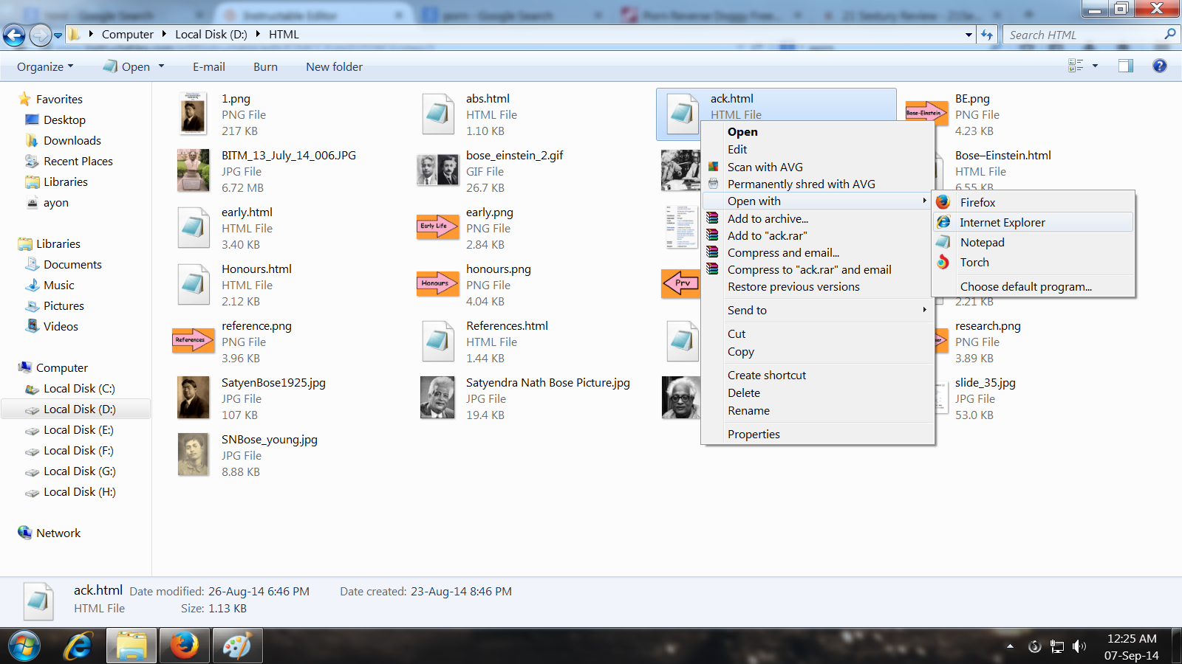This screenshot has height=664, width=1182.
Task: Choose Edit from the context menu
Action: pos(817,149)
